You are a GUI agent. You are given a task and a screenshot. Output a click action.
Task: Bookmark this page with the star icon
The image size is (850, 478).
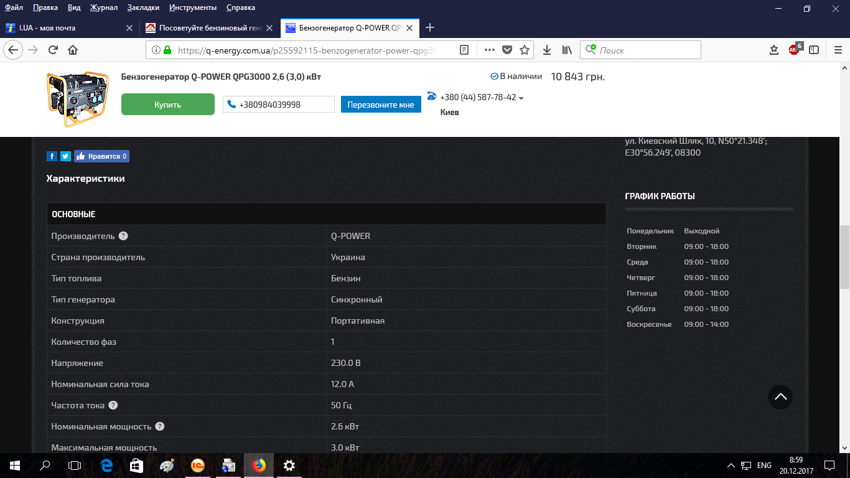pos(525,50)
